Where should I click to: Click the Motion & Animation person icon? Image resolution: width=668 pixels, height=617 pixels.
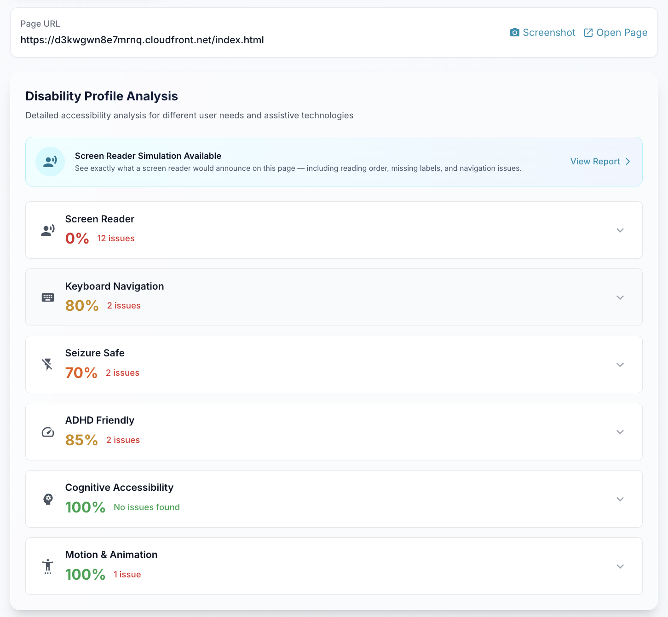[x=48, y=566]
